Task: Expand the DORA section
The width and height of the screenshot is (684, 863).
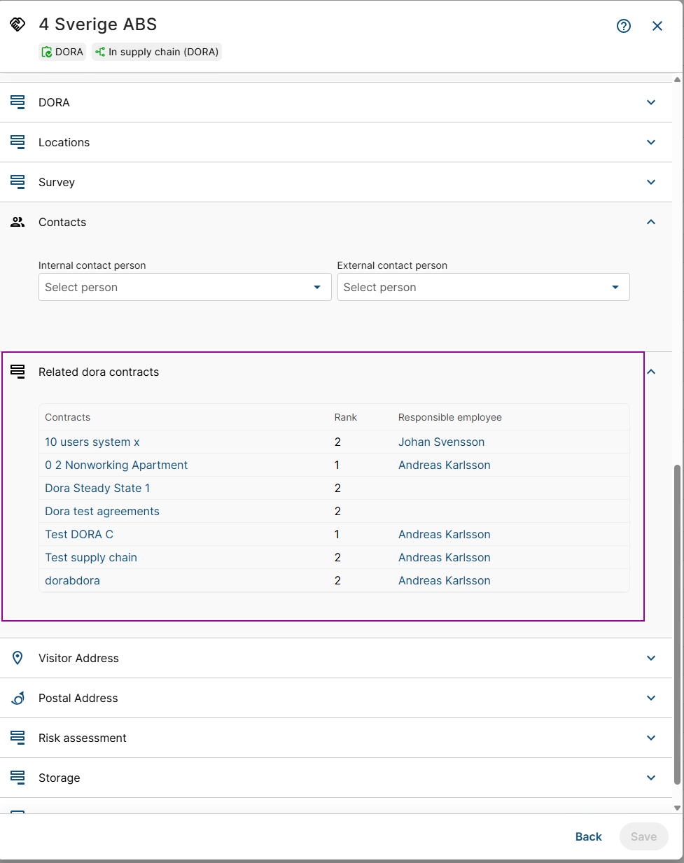Action: click(650, 102)
